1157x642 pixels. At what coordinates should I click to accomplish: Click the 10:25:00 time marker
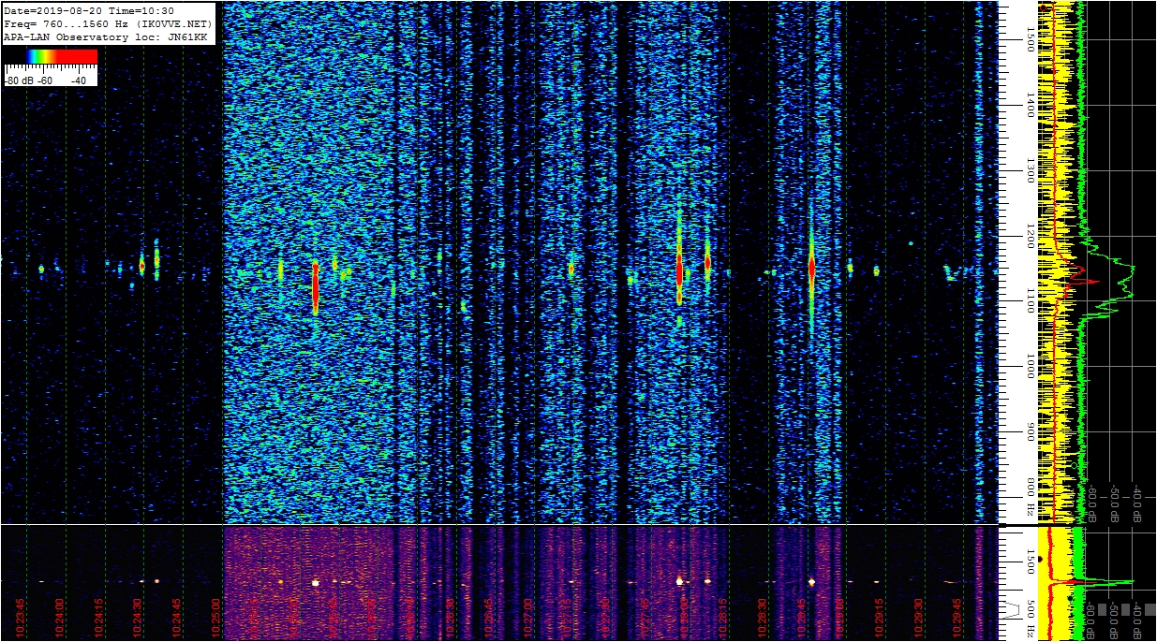216,620
